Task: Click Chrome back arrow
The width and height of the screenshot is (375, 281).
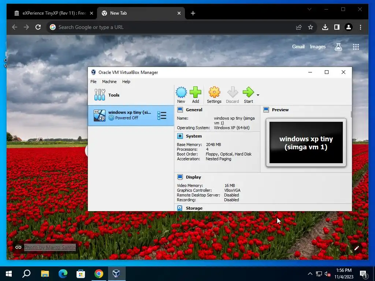Action: (x=15, y=27)
